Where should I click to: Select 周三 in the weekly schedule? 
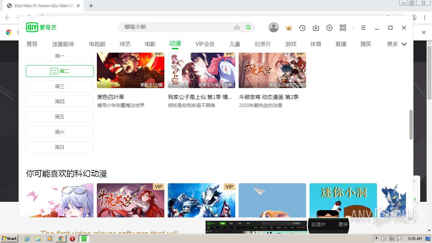(60, 86)
